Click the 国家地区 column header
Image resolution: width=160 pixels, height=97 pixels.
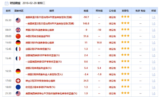pyautogui.click(x=19, y=11)
